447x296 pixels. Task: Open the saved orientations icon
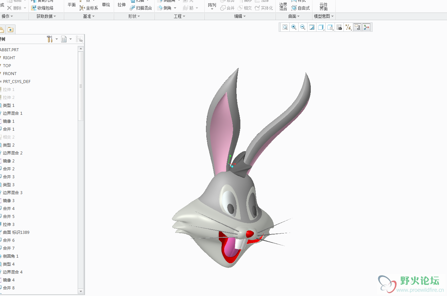(330, 27)
